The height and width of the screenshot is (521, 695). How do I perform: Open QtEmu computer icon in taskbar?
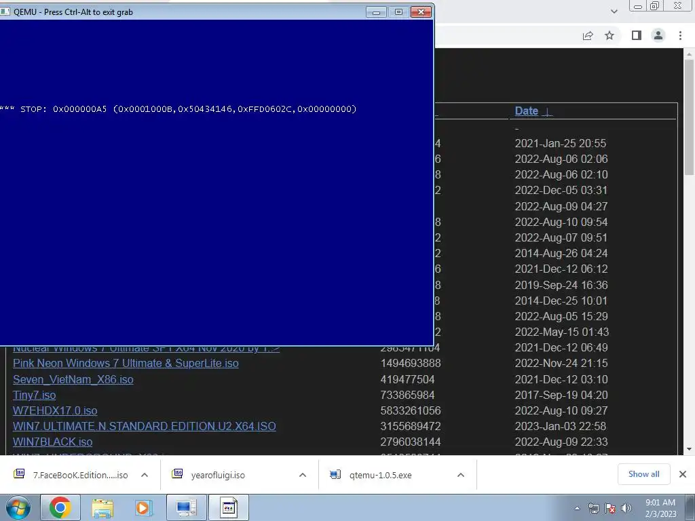(x=186, y=507)
